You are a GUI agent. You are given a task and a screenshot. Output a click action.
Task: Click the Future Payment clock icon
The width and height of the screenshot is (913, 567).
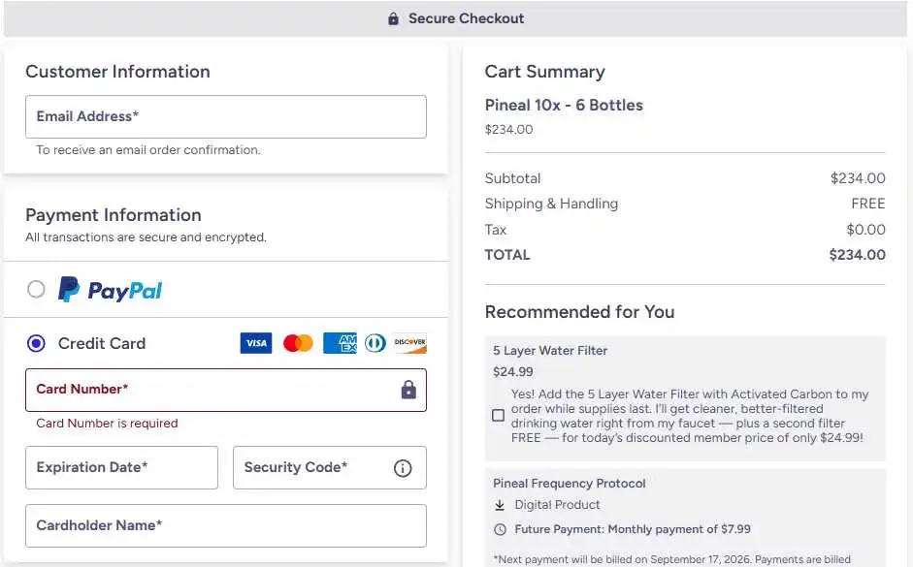(x=501, y=529)
